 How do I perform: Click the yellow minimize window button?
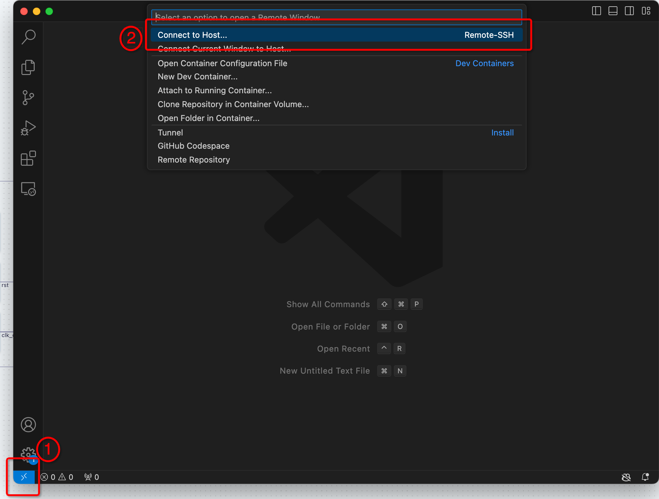(x=37, y=11)
